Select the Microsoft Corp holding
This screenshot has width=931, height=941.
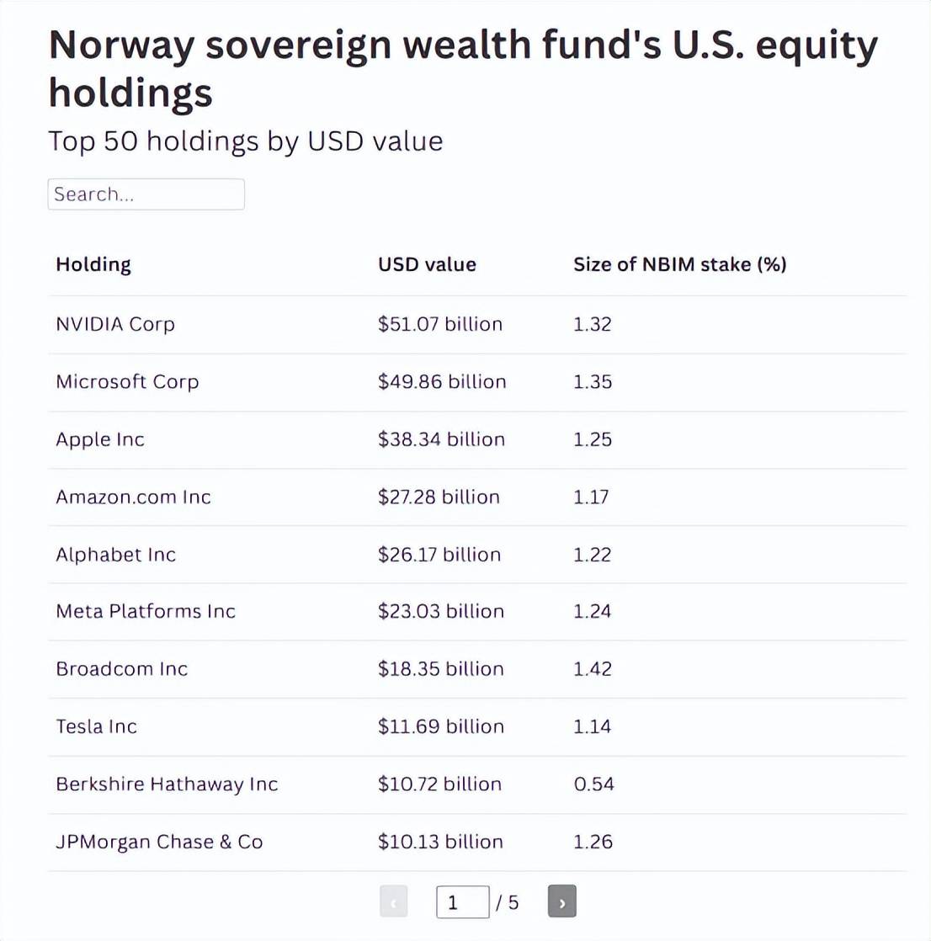pyautogui.click(x=127, y=381)
